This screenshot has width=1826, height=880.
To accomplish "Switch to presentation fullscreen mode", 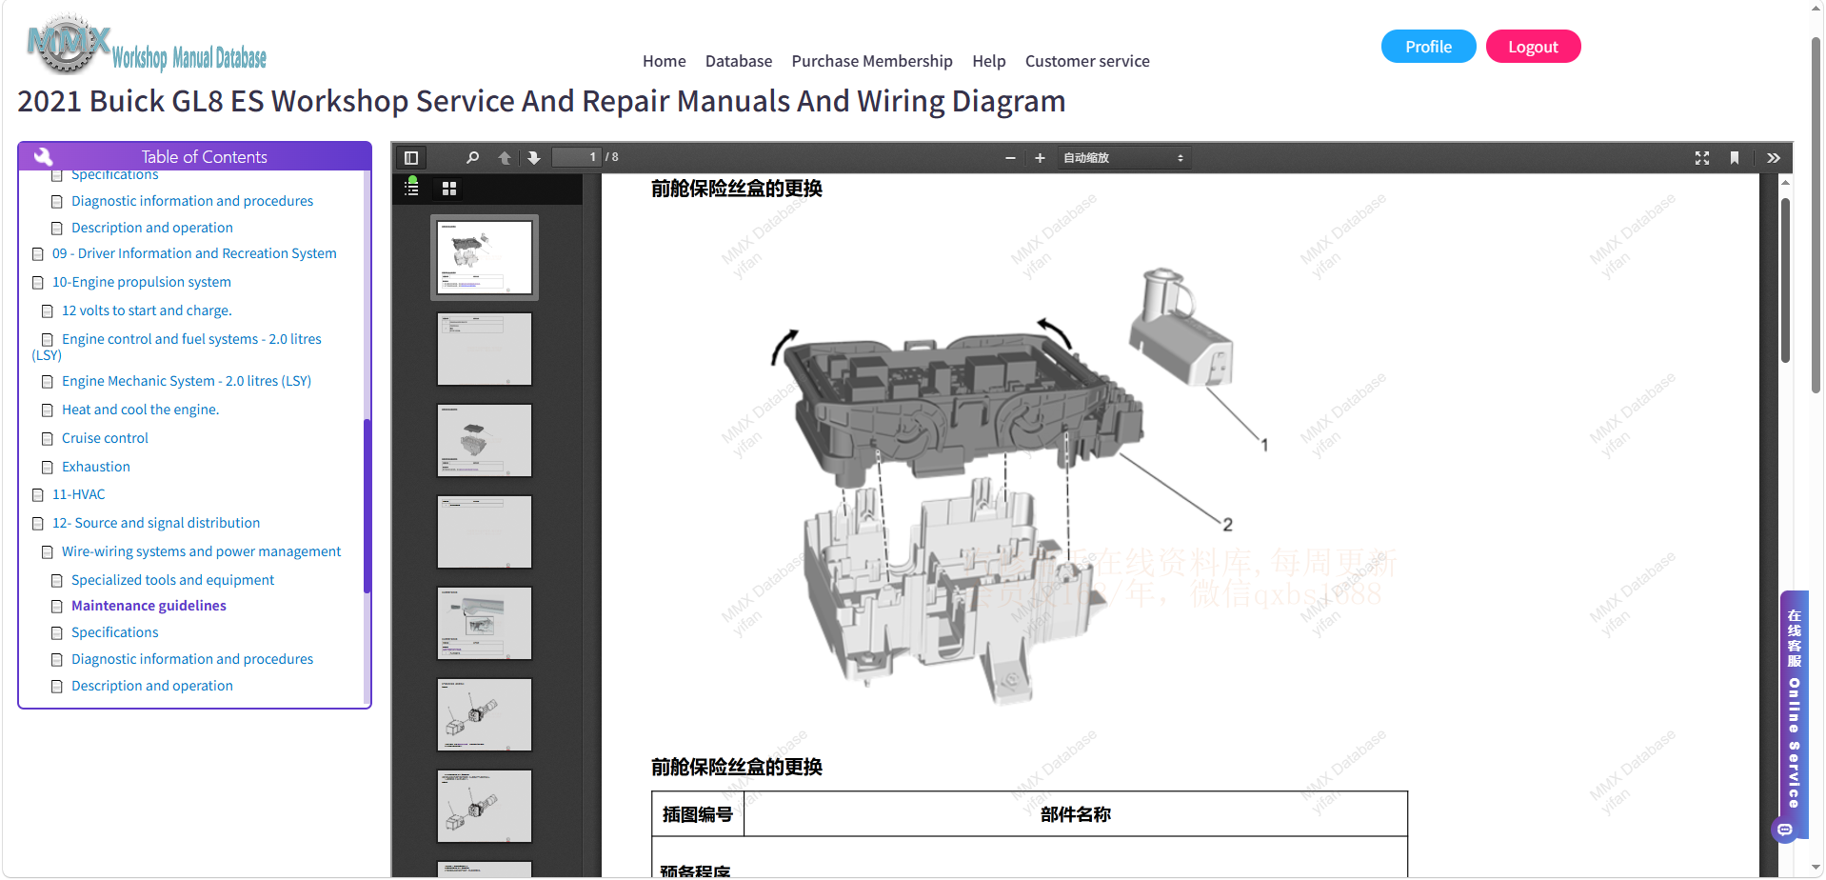I will [x=1702, y=158].
